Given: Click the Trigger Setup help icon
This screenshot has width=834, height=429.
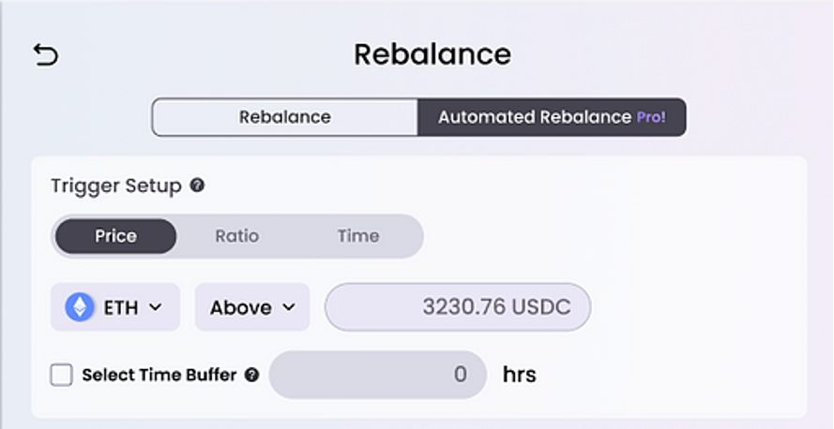Looking at the screenshot, I should (x=197, y=185).
